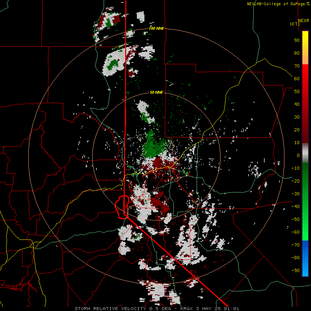Click the -90 value on velocity scale
The image size is (311, 311).
(295, 270)
